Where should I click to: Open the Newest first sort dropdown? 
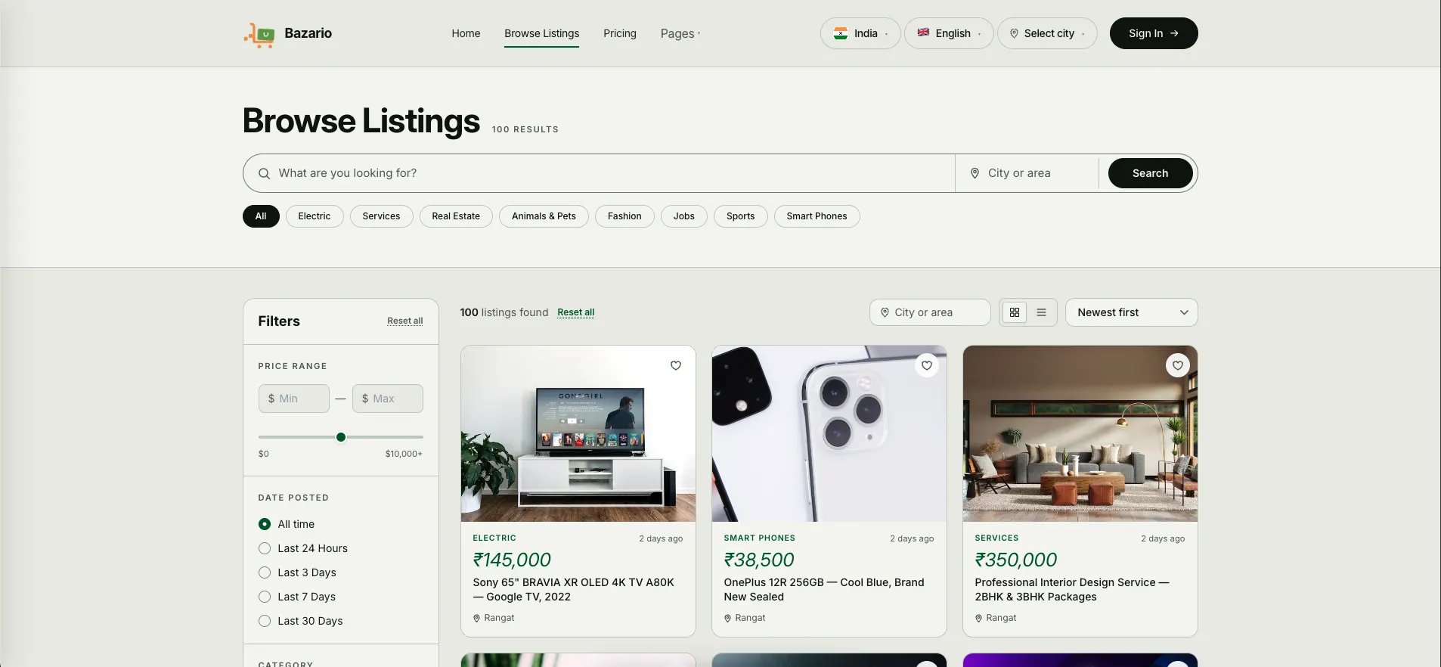tap(1131, 312)
